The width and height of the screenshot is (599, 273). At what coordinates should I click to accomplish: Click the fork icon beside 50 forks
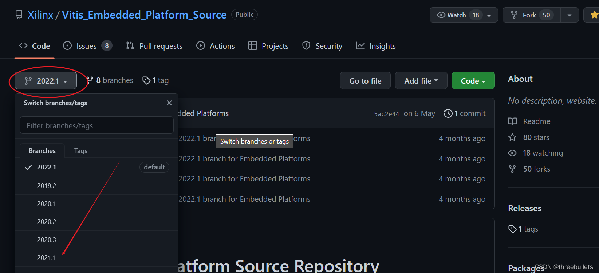point(512,169)
